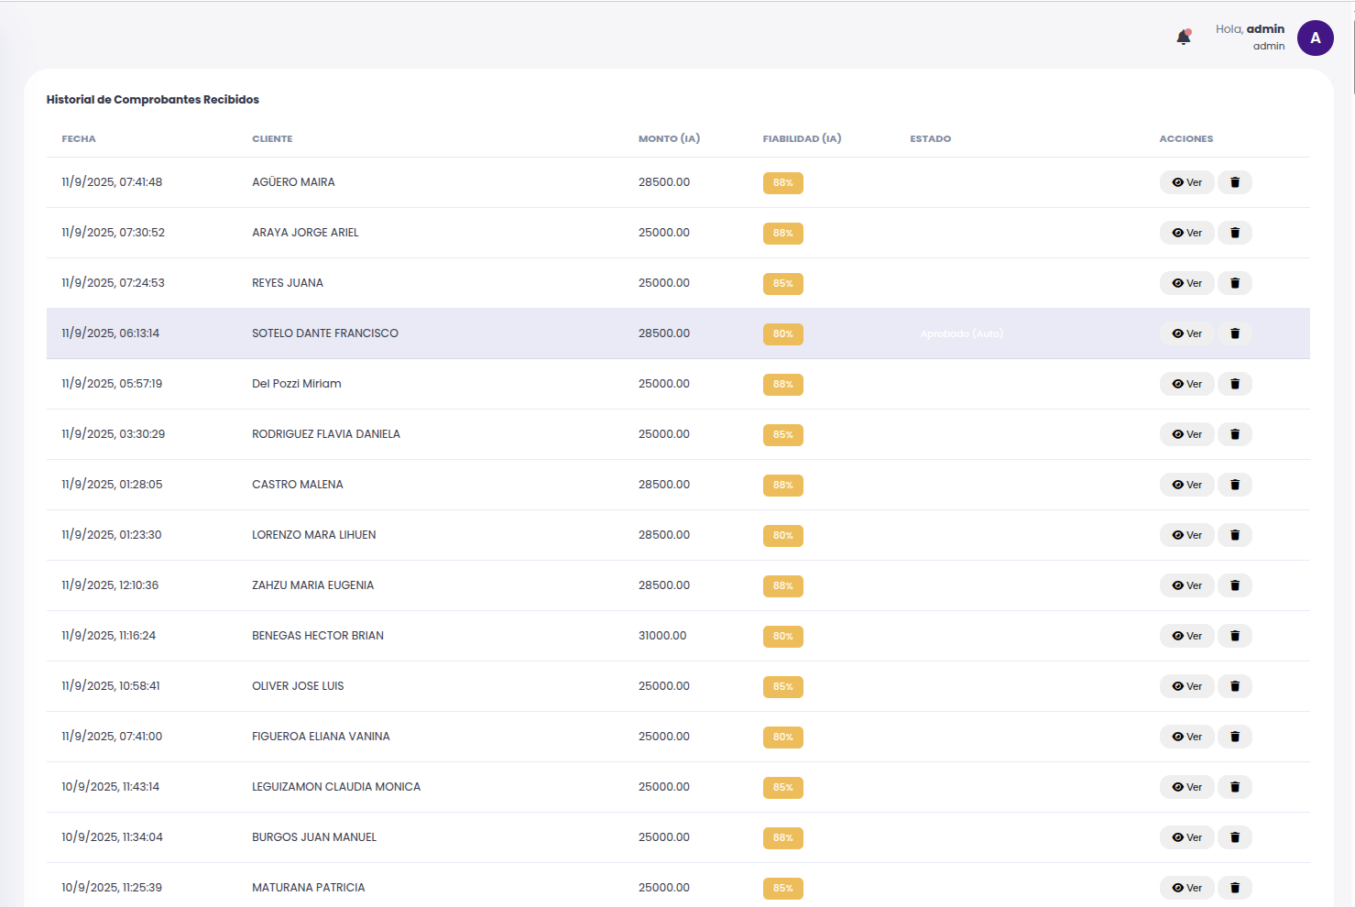Click the 88% badge for AGÜERO MAIRA

[x=782, y=183]
